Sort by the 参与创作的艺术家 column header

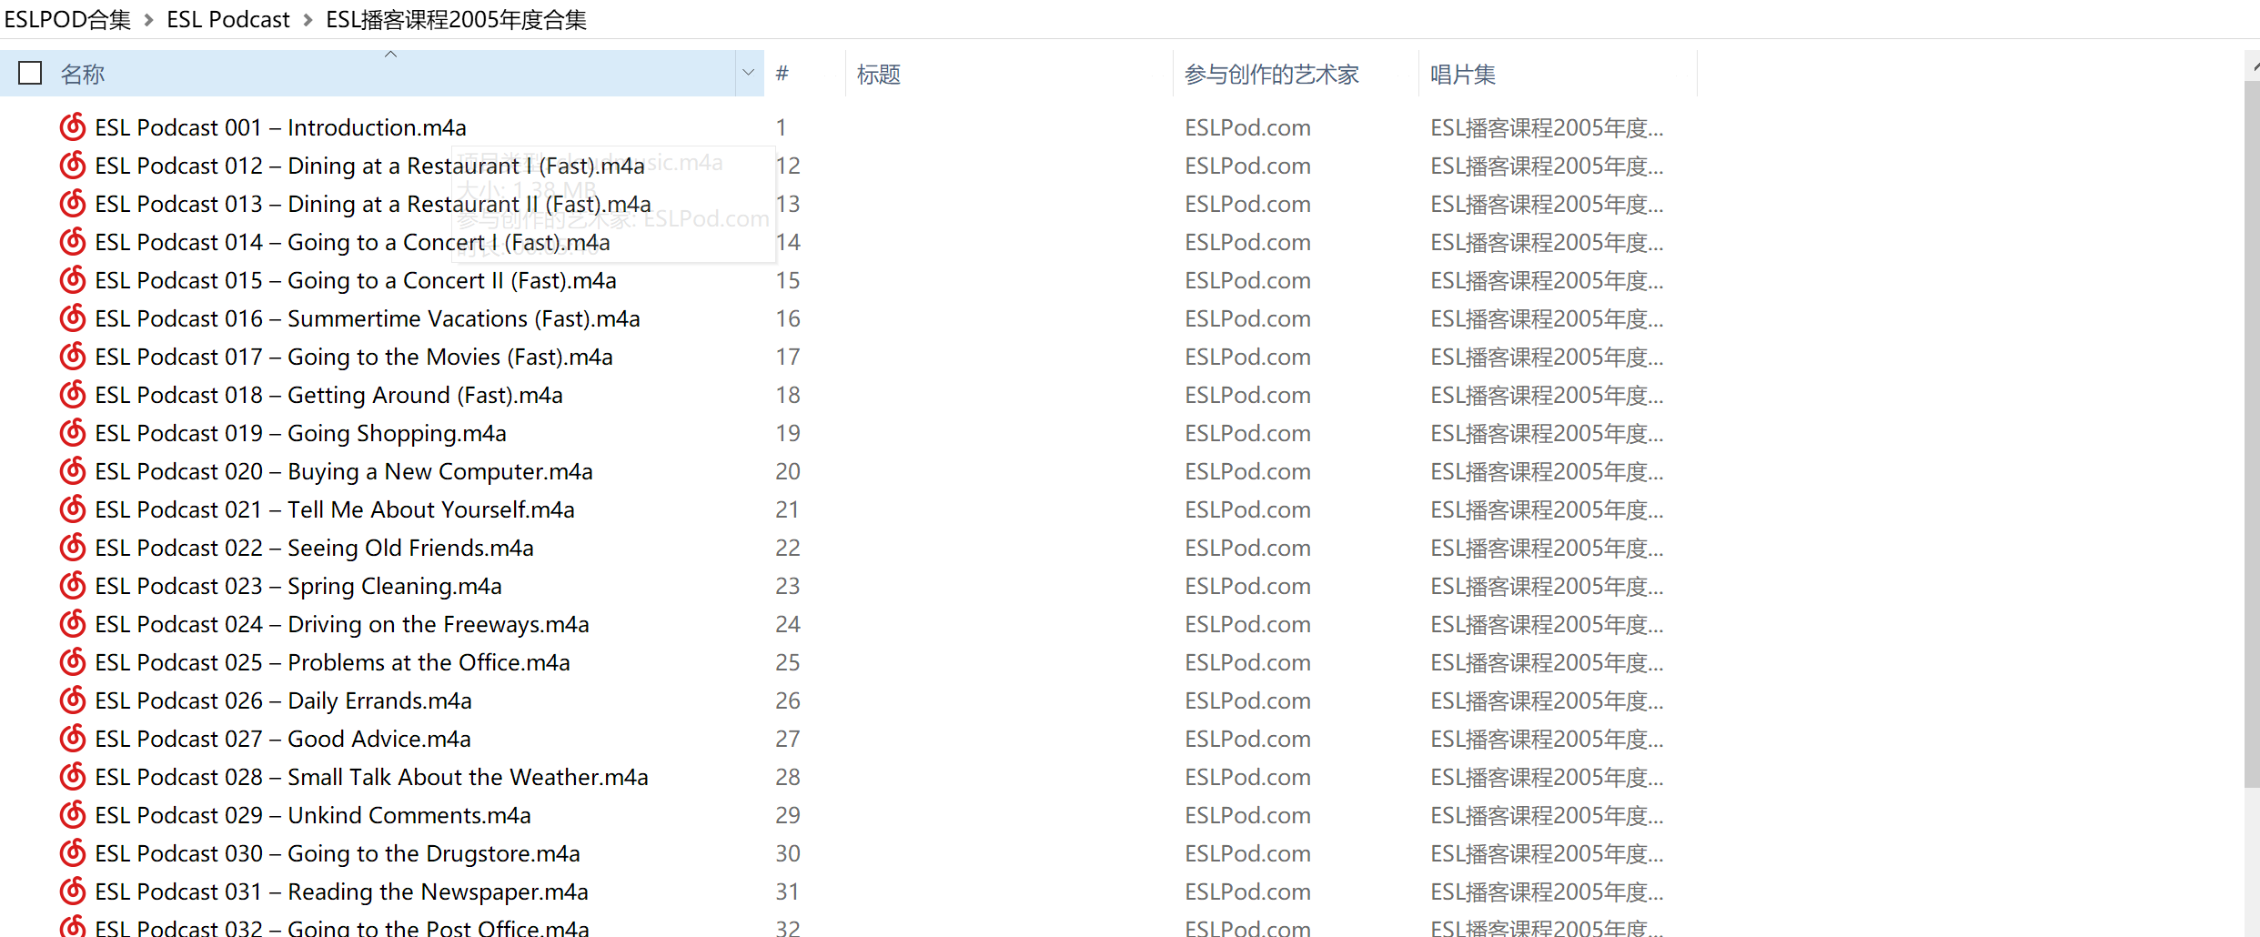(x=1271, y=75)
